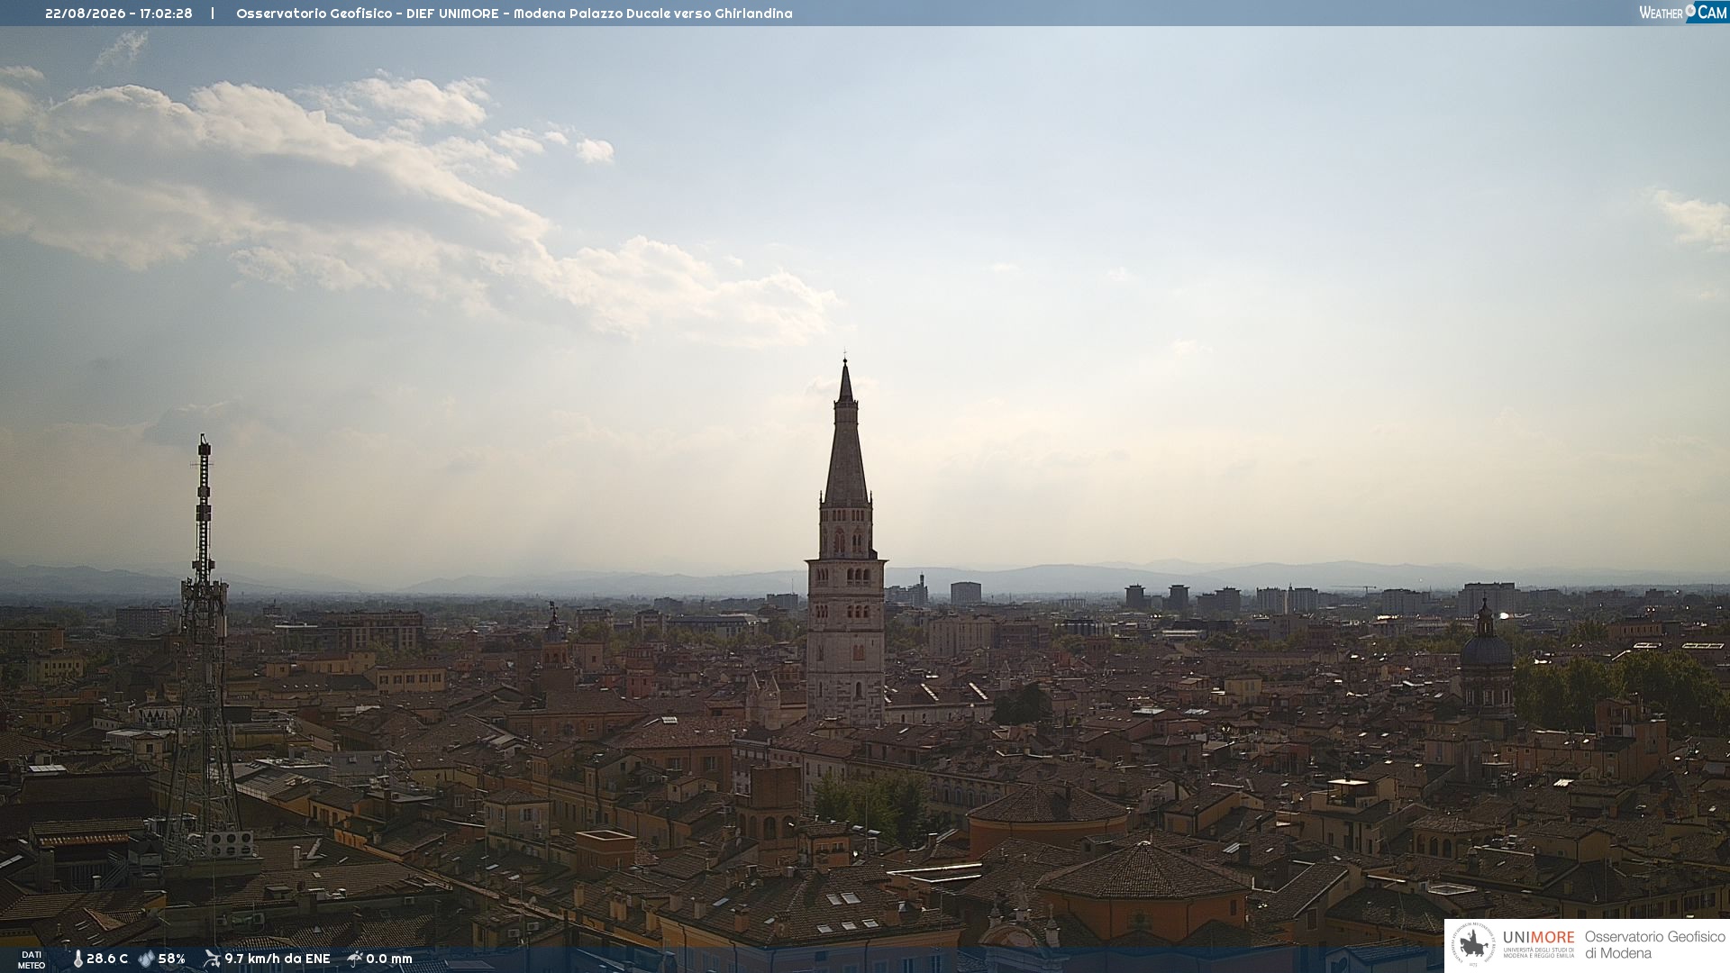Image resolution: width=1730 pixels, height=973 pixels.
Task: Select the 0.0 mm rainfall reading
Action: [x=389, y=959]
